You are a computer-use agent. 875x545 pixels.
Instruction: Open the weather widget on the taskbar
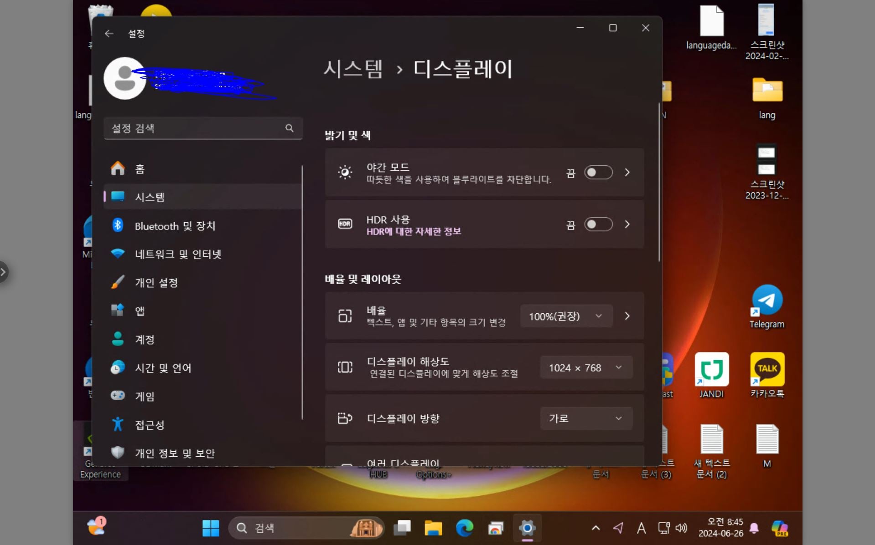pos(97,527)
